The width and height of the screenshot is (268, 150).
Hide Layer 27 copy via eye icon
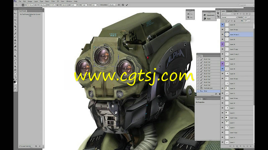[222, 49]
